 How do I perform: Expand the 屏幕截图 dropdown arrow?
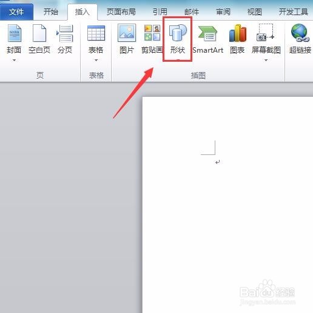pyautogui.click(x=266, y=60)
